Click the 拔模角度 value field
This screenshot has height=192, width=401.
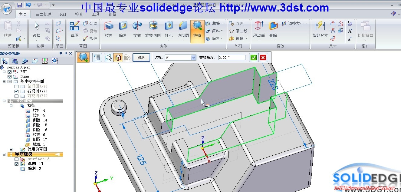pyautogui.click(x=232, y=58)
